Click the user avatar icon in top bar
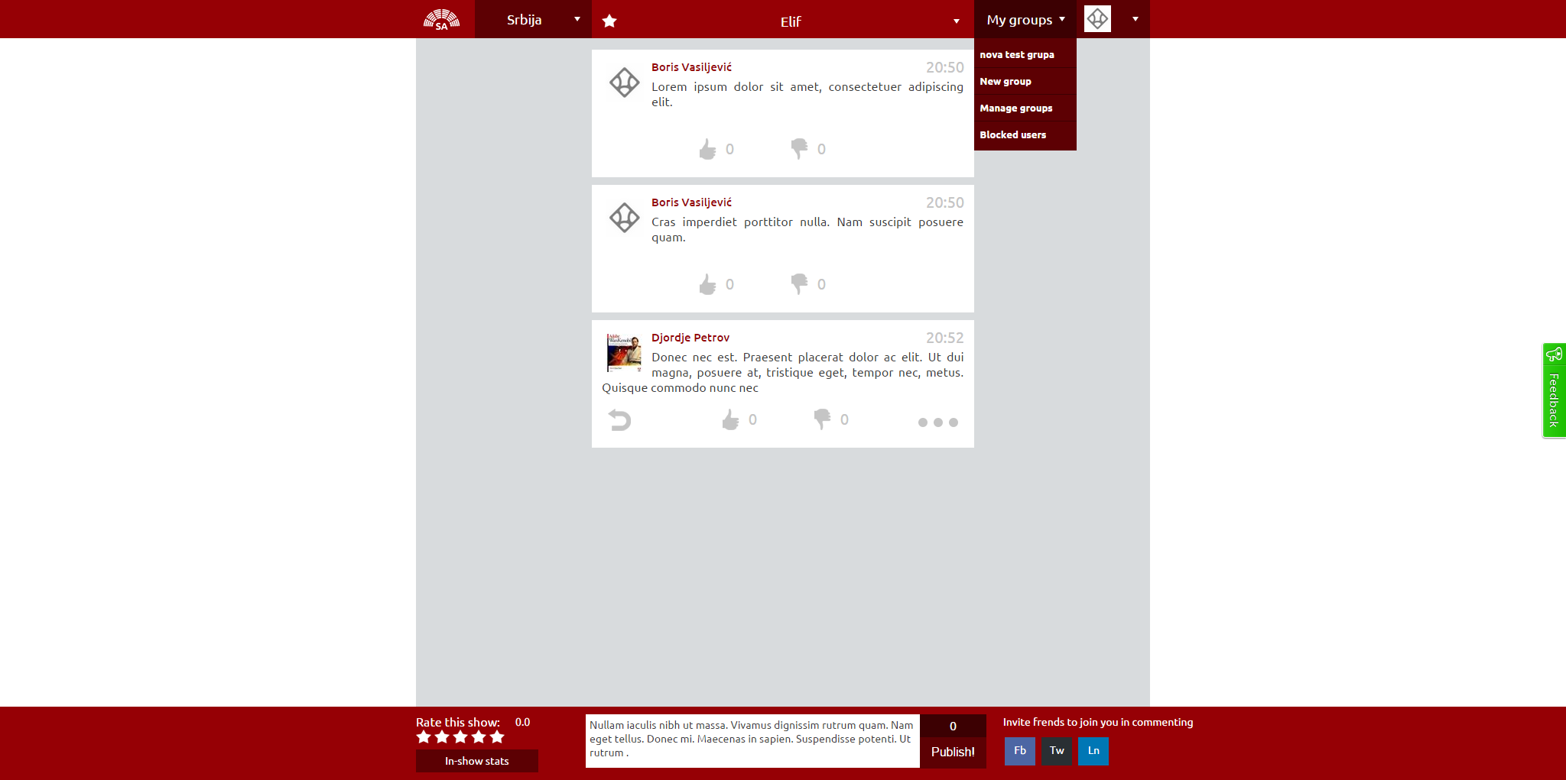 [x=1097, y=19]
